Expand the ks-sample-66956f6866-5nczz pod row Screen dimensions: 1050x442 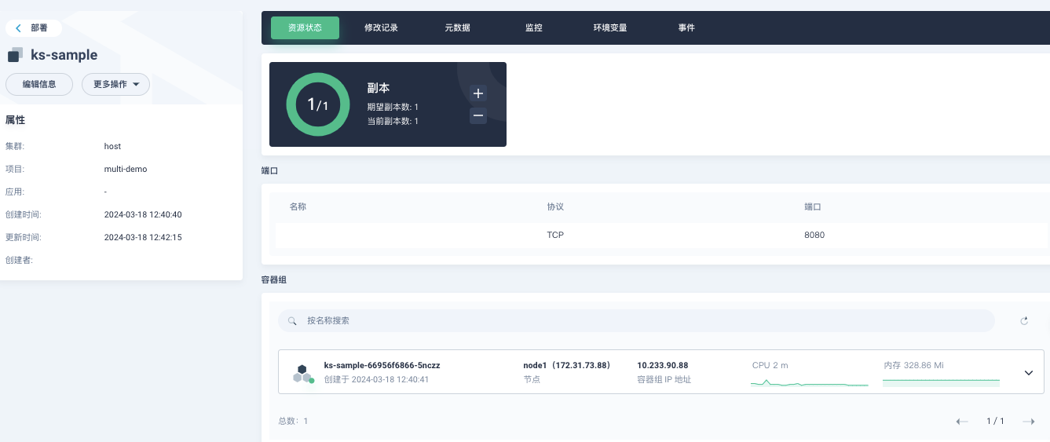(1029, 373)
